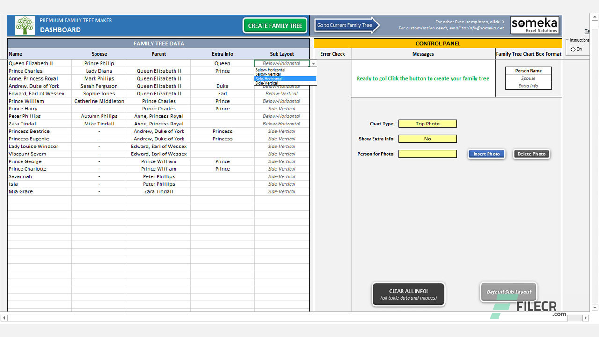Viewport: 599px width, 337px height.
Task: Click the green family tree logo icon
Action: point(25,25)
